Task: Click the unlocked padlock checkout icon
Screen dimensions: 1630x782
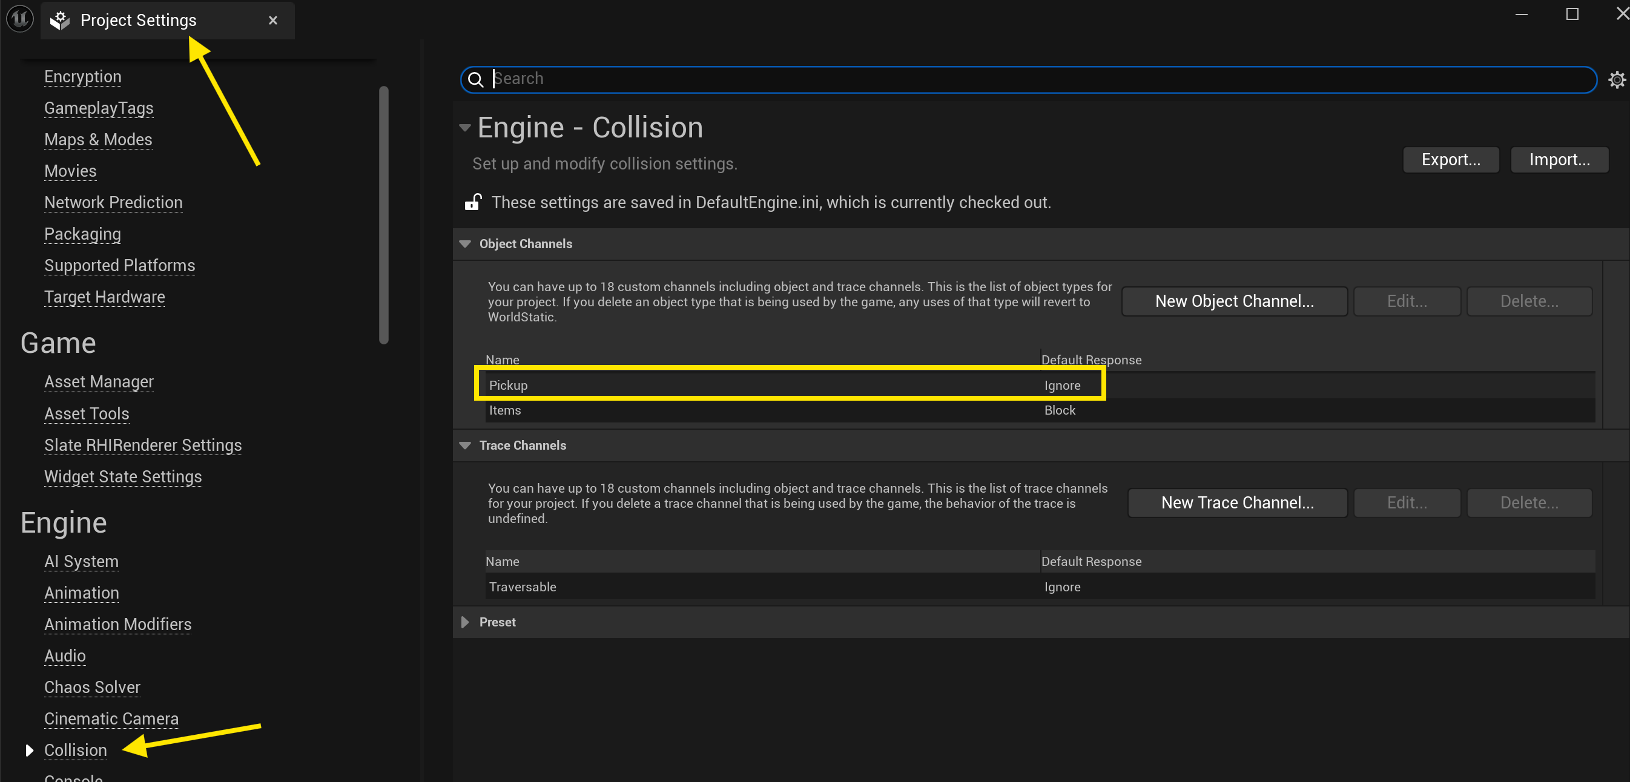Action: click(x=473, y=202)
